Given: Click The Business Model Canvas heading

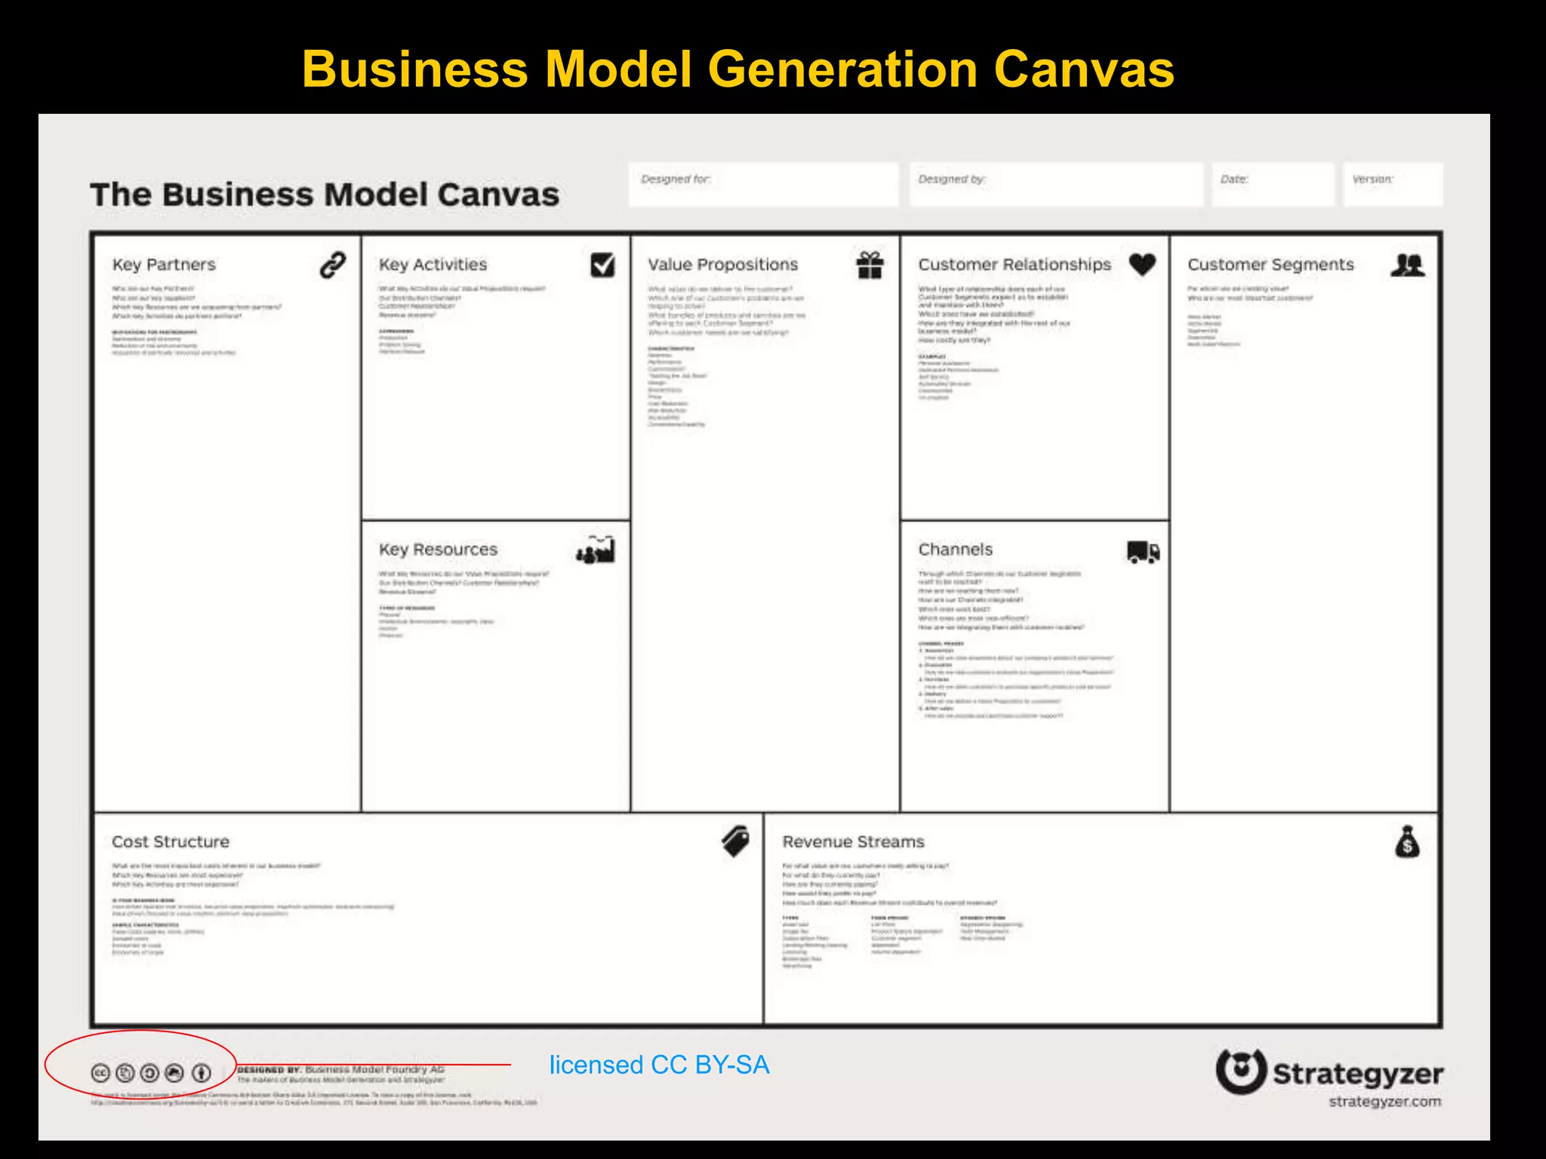Looking at the screenshot, I should pyautogui.click(x=325, y=195).
